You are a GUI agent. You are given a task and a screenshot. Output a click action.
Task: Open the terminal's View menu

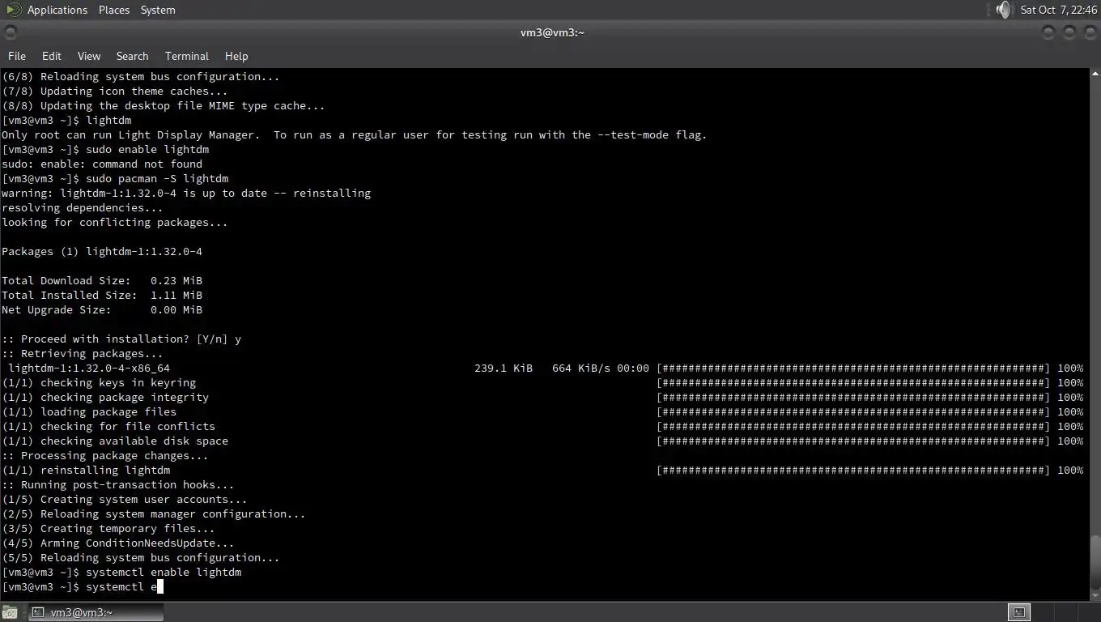[x=89, y=56]
